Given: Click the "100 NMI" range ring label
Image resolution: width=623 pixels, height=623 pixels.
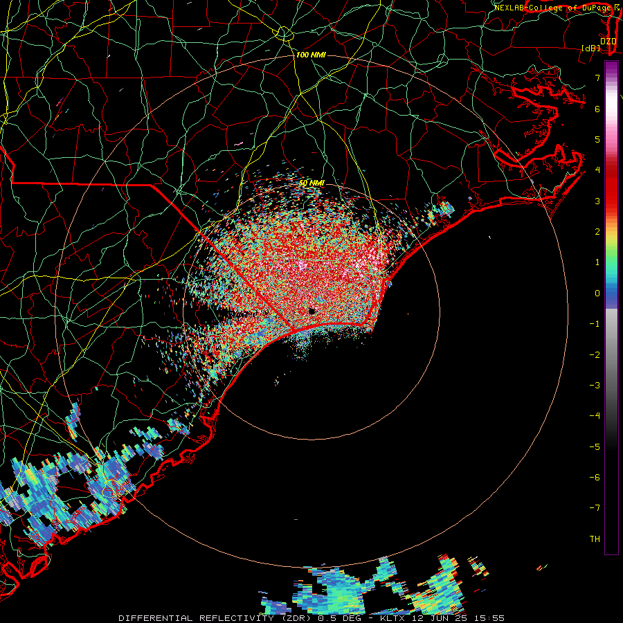Looking at the screenshot, I should click(x=311, y=55).
